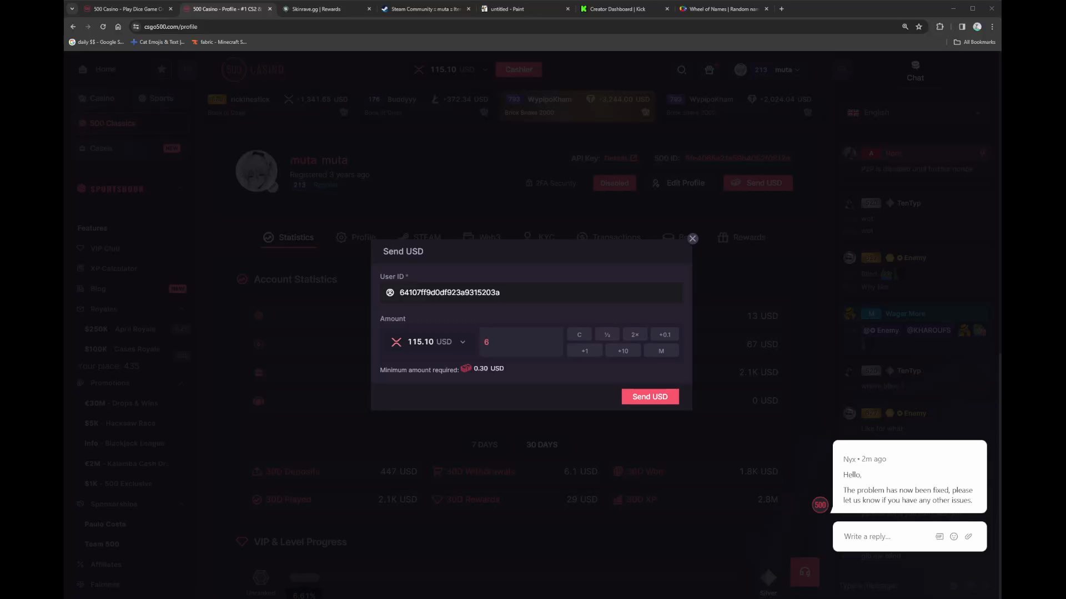1066x599 pixels.
Task: Open the headset support button
Action: click(805, 572)
